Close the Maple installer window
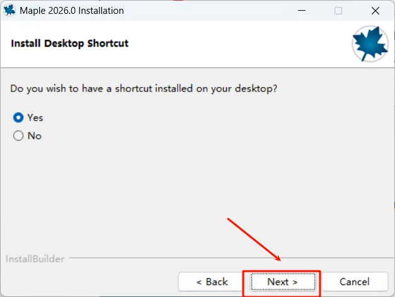The image size is (395, 297). [x=375, y=11]
